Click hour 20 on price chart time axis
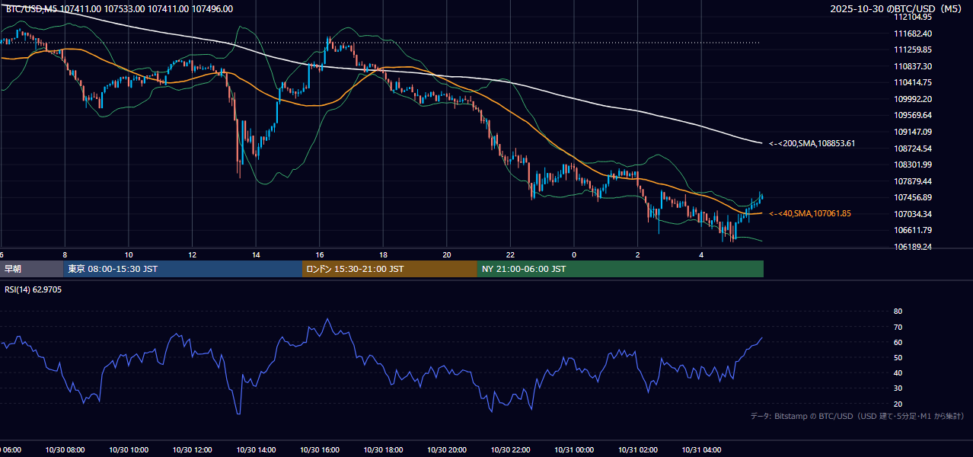Viewport: 973px width, 457px height. (x=447, y=254)
